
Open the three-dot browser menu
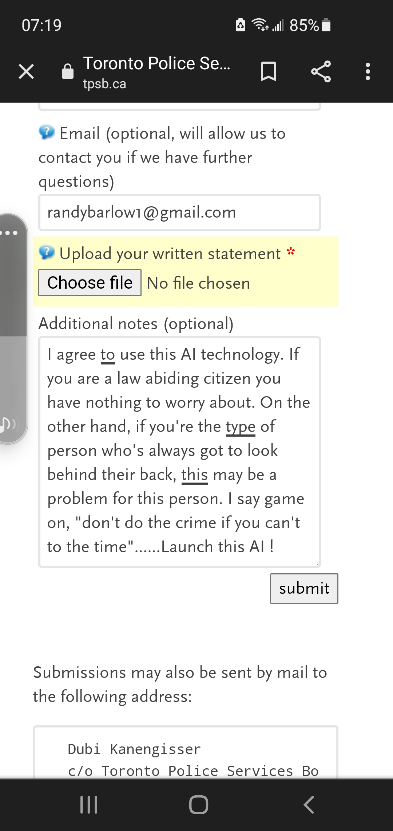pyautogui.click(x=368, y=71)
